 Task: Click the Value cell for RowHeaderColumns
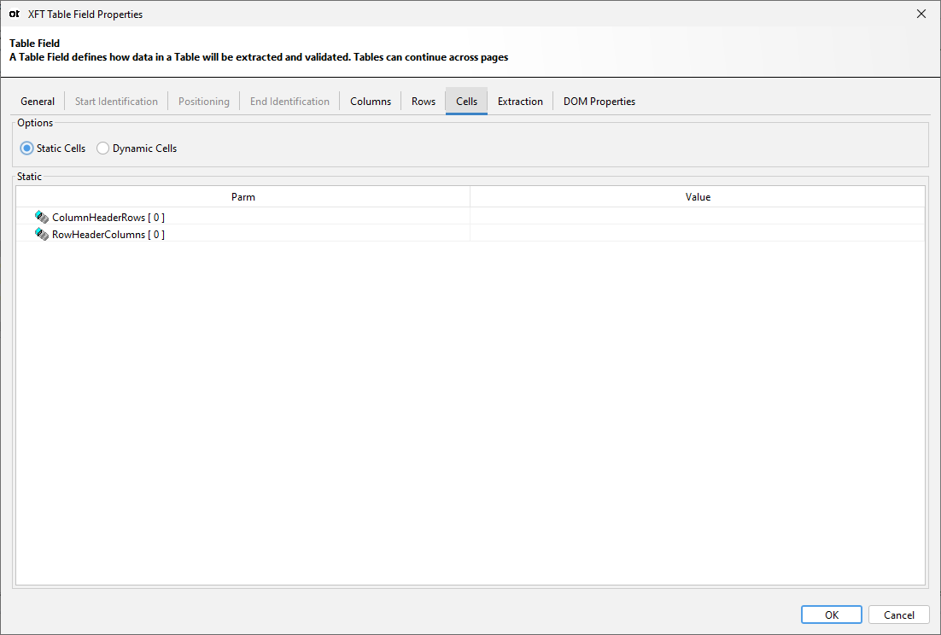(697, 234)
